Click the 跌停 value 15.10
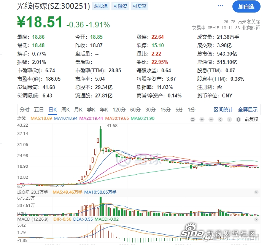 [x=157, y=45]
